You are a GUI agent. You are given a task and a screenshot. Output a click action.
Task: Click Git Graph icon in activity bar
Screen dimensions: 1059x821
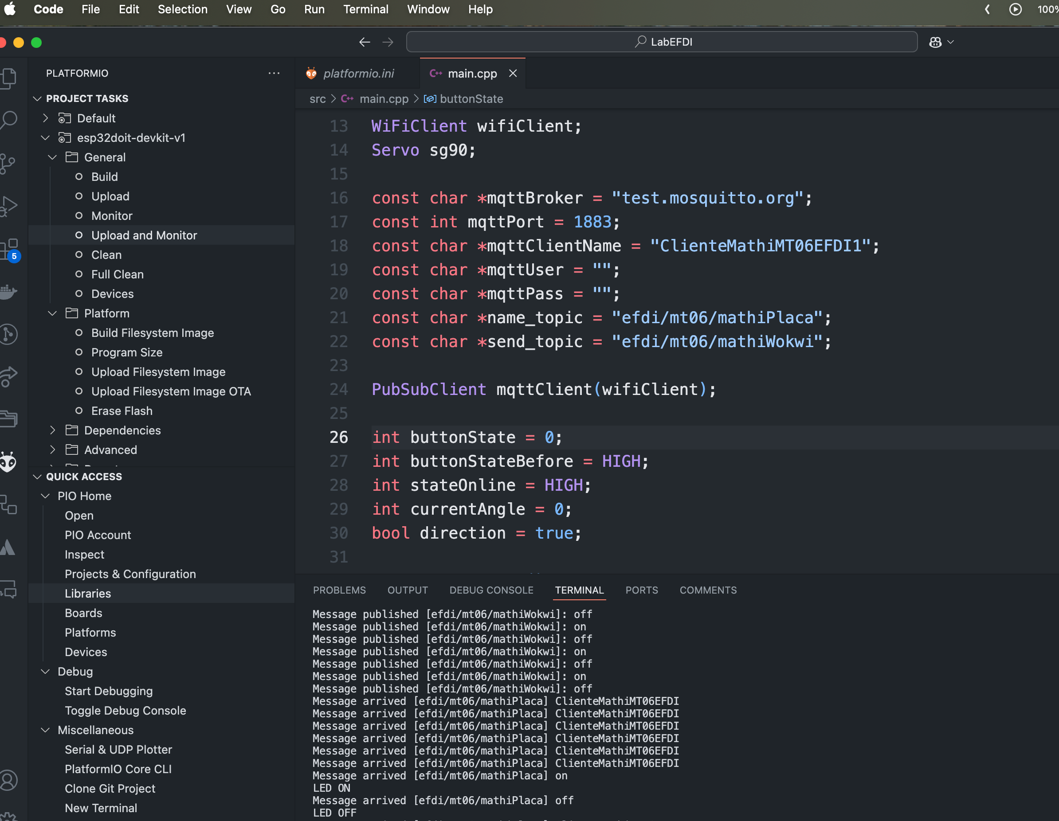coord(9,334)
